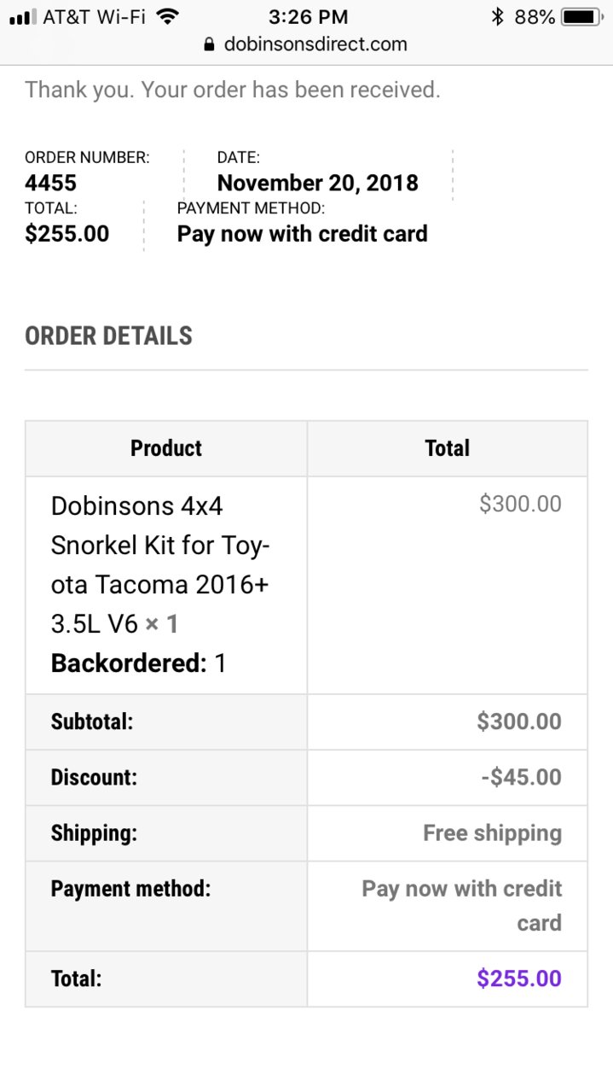Tap the $300.00 subtotal value

pyautogui.click(x=519, y=721)
